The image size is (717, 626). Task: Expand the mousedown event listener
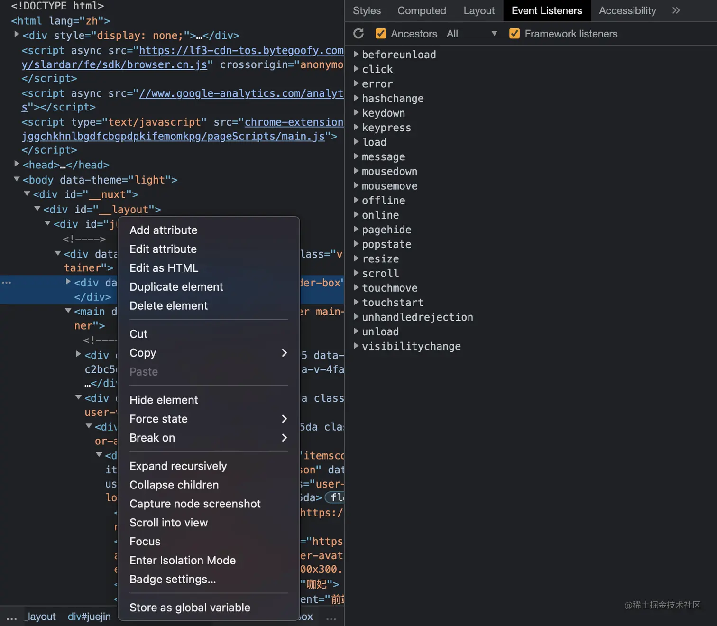[357, 171]
